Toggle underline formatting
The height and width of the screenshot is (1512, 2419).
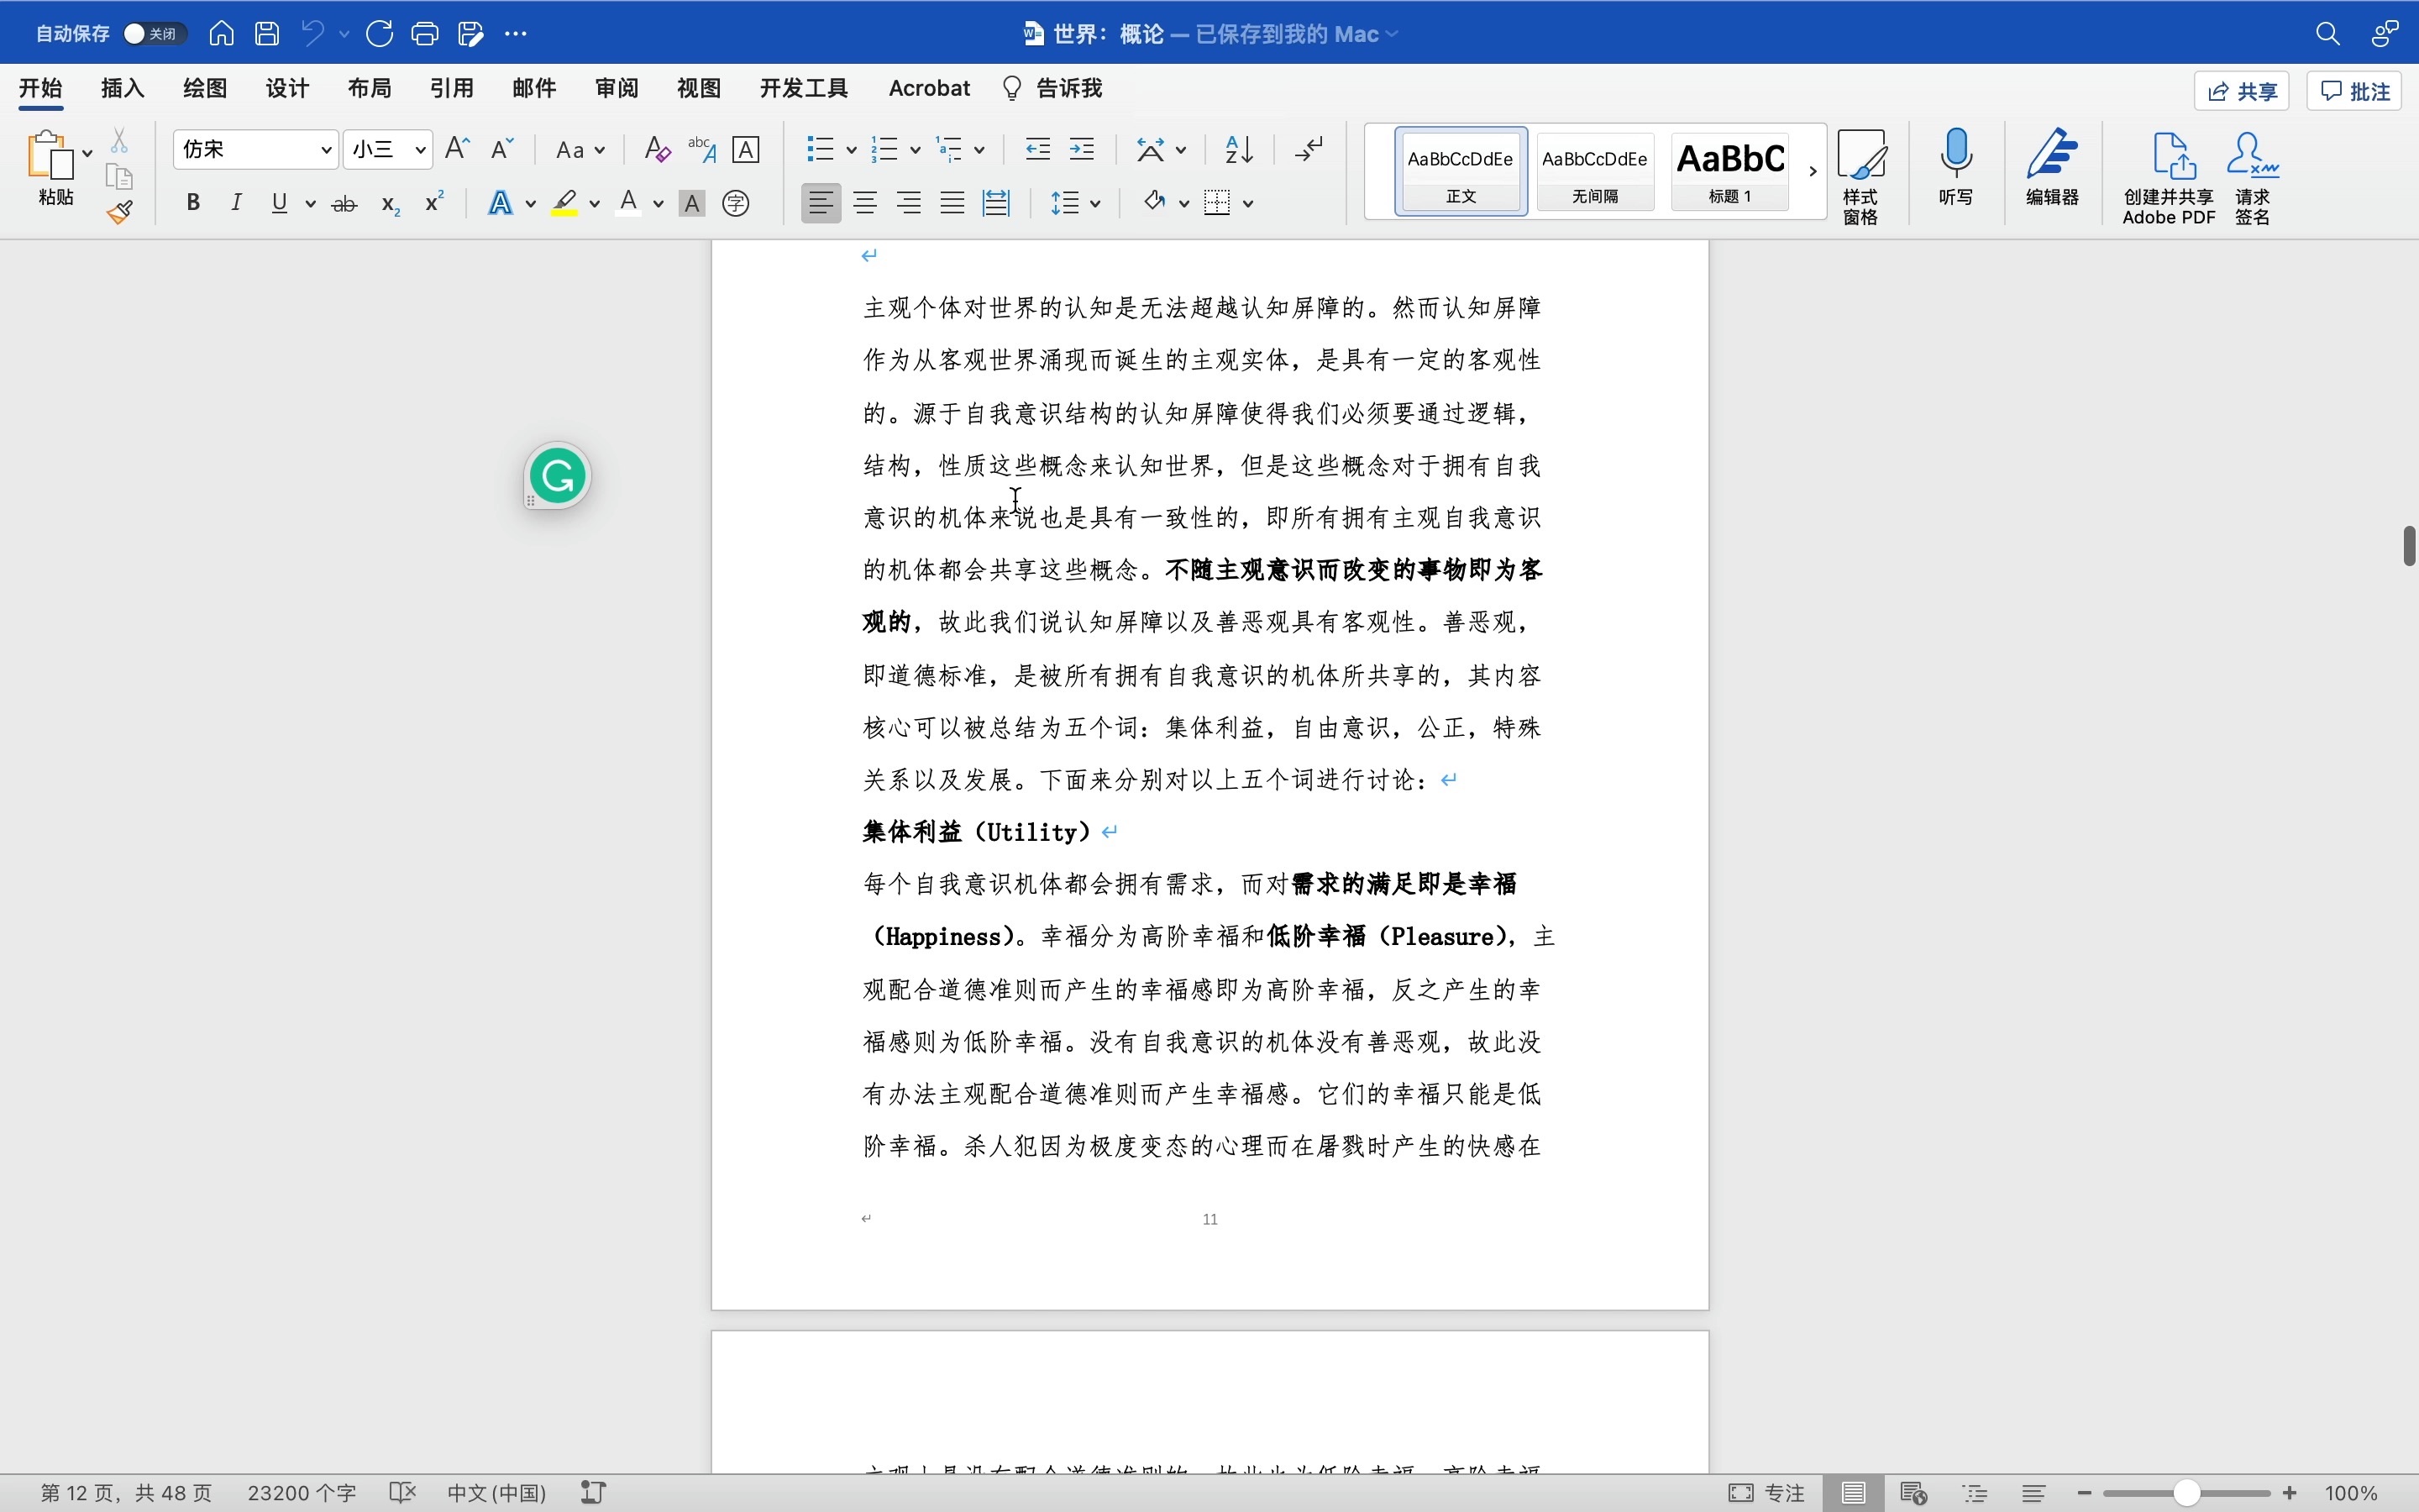click(x=280, y=203)
